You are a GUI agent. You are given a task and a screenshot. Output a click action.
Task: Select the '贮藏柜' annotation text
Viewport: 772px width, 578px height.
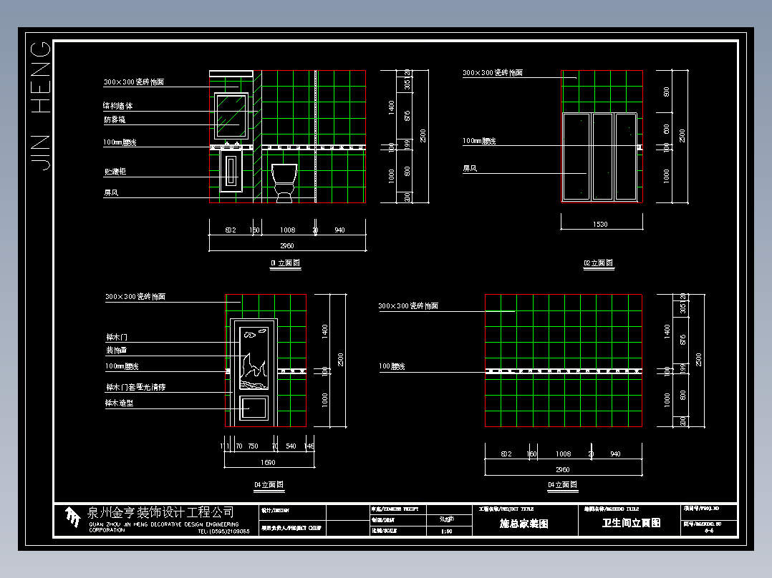tap(115, 171)
